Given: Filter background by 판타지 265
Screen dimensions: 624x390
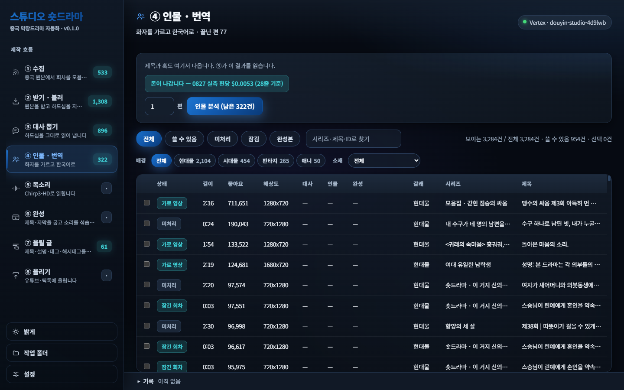Looking at the screenshot, I should point(276,161).
